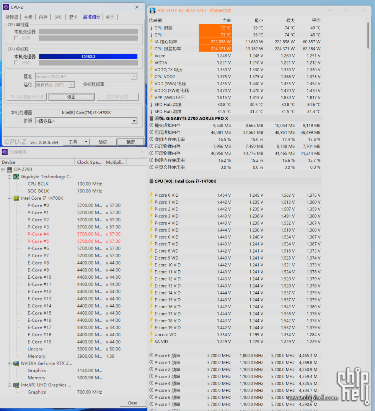Click the 验证 button in CPU-Z

click(103, 142)
